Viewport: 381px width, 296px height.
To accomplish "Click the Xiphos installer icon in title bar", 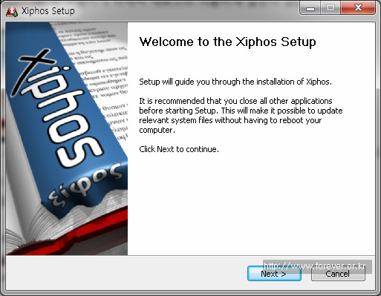I will pos(12,11).
